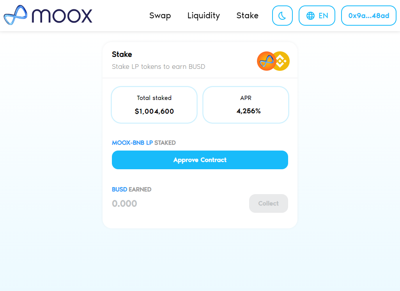400x291 pixels.
Task: Click the orange MOOX token icon
Action: [266, 61]
